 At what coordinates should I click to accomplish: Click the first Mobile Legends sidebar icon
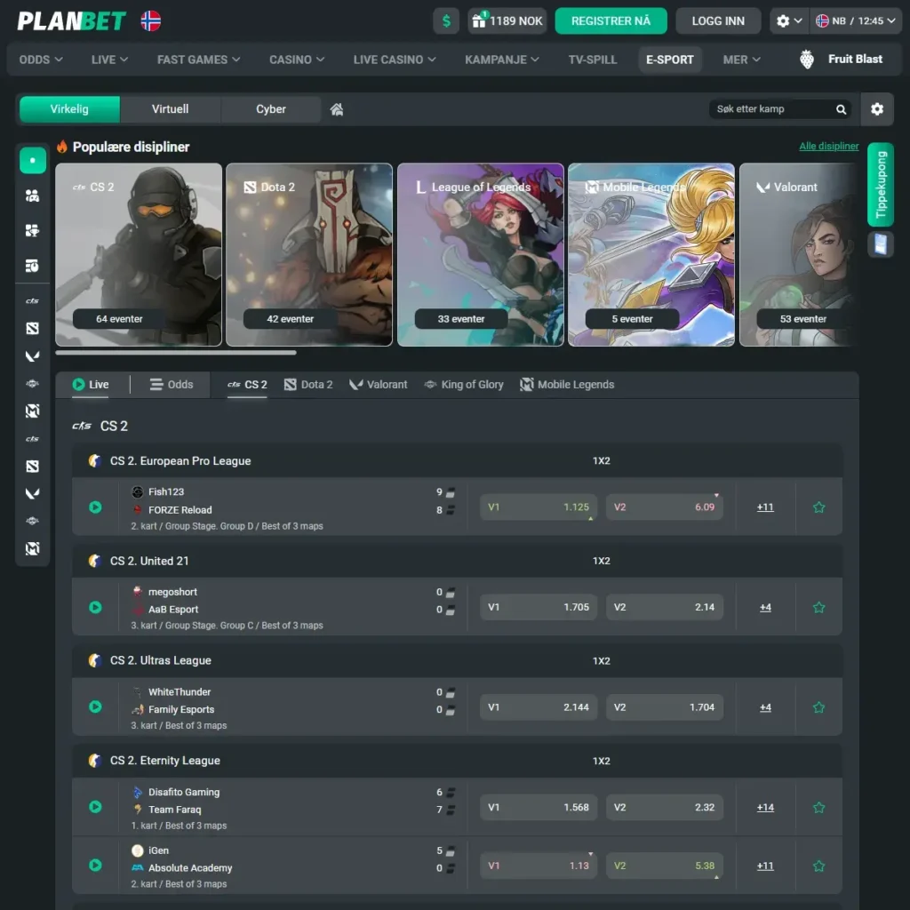click(33, 411)
